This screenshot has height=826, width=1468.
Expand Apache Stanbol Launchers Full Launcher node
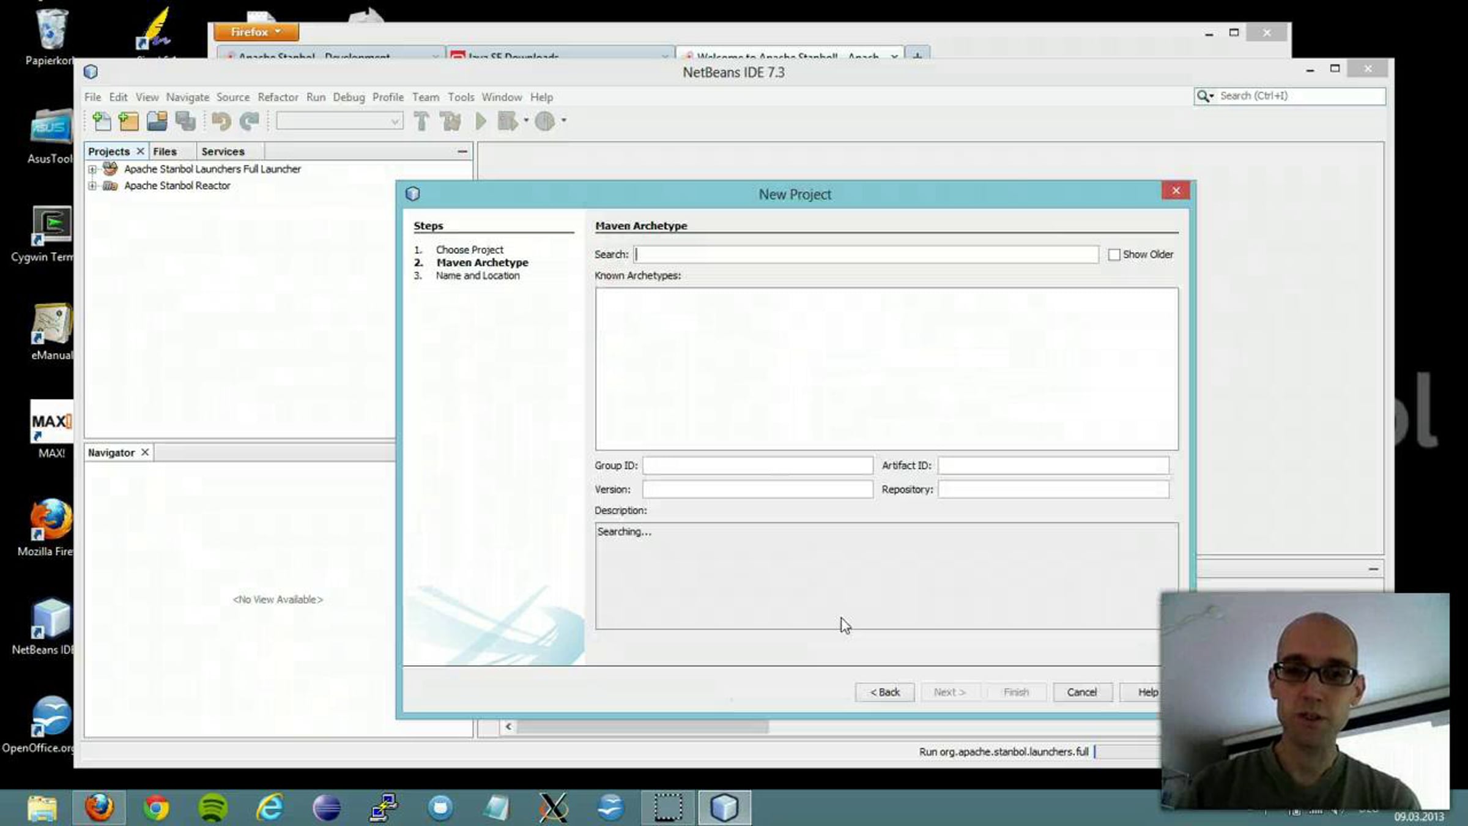click(92, 169)
